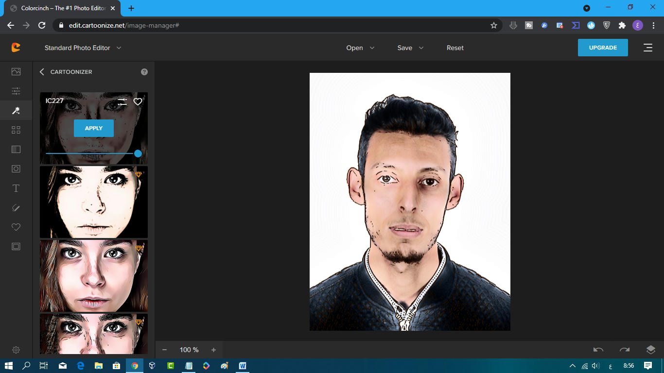Click the gray download arrow extension
Viewport: 664px width, 373px height.
(x=513, y=25)
